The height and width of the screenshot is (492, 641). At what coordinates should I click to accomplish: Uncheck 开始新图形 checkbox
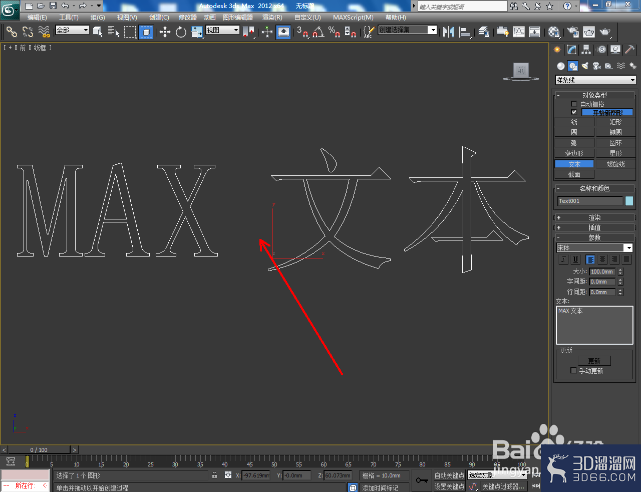(574, 112)
